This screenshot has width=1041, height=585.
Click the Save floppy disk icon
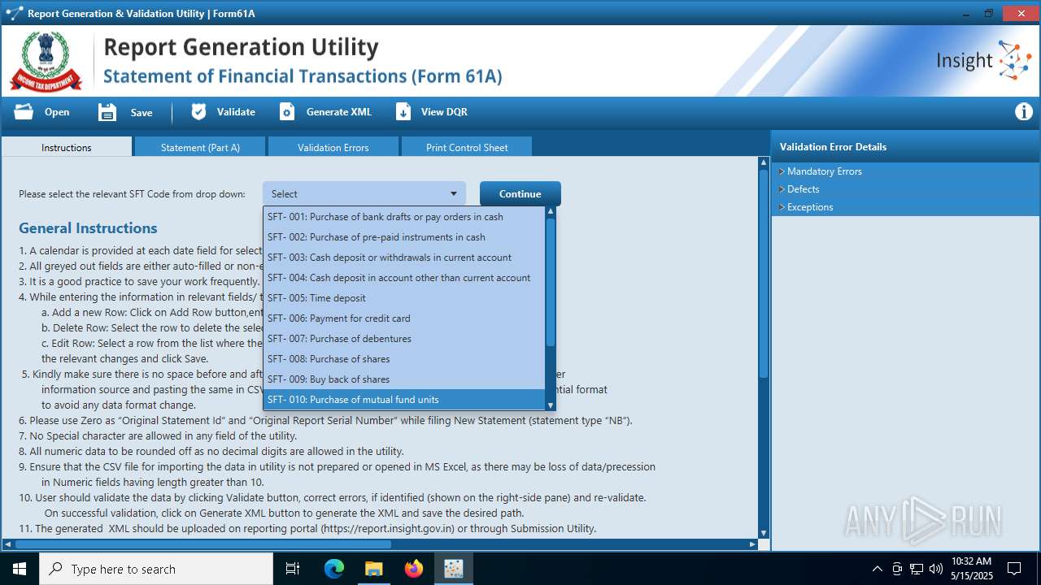pyautogui.click(x=107, y=112)
